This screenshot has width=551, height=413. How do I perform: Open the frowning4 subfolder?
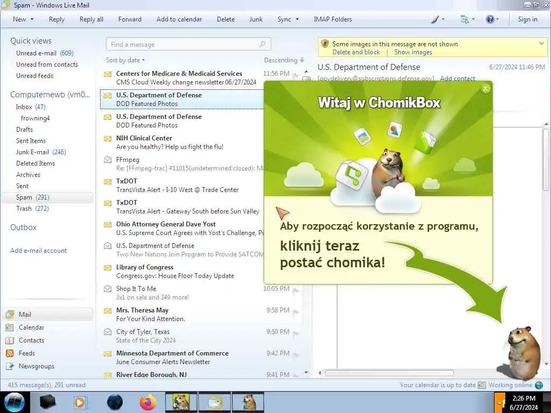click(35, 118)
